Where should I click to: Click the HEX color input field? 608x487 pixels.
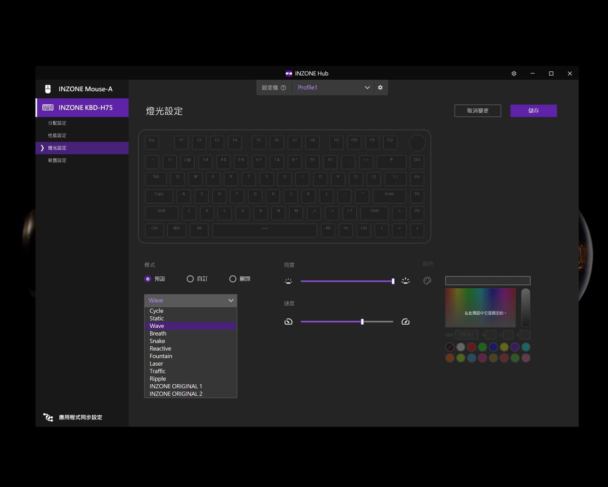(x=466, y=335)
